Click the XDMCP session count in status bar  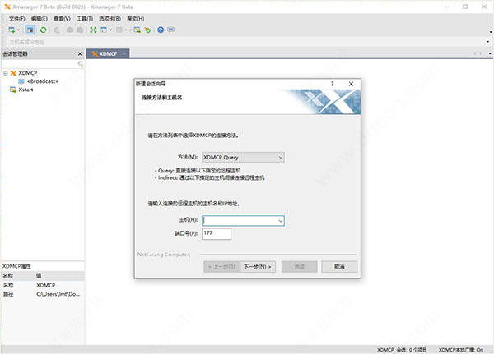[402, 350]
